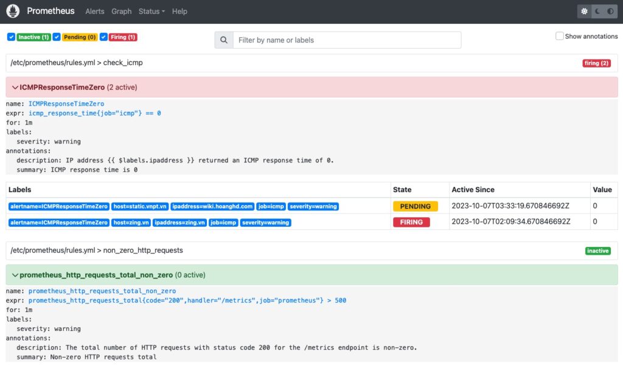Click alertname tag in the firing row

[x=59, y=223]
